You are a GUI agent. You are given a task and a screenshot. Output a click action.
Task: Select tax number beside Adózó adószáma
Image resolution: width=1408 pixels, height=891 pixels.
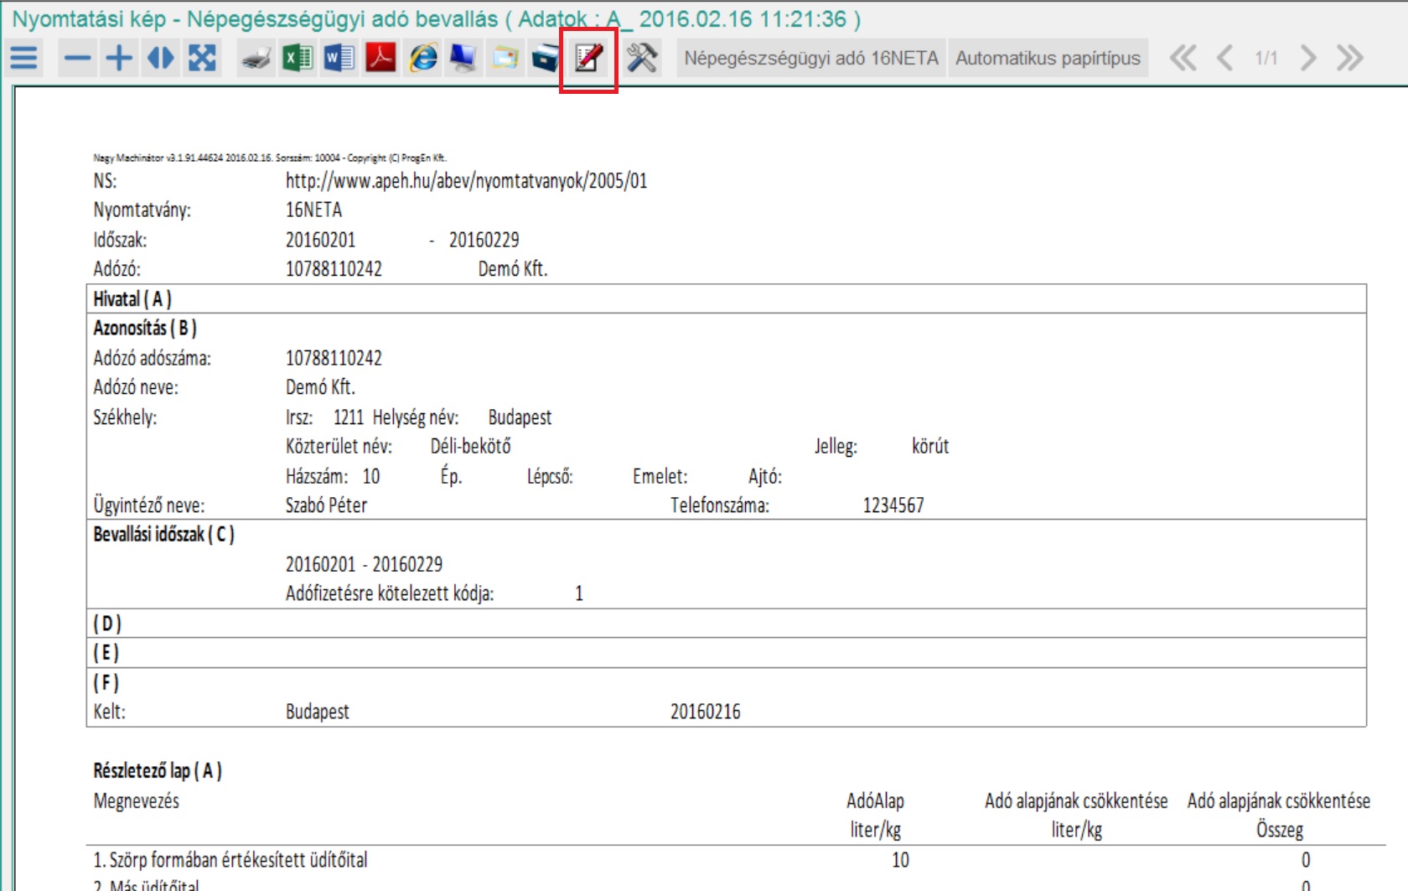coord(334,359)
